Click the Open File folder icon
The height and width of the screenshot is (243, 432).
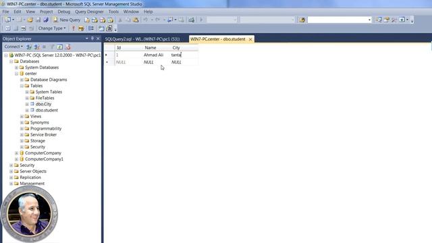pyautogui.click(x=30, y=20)
